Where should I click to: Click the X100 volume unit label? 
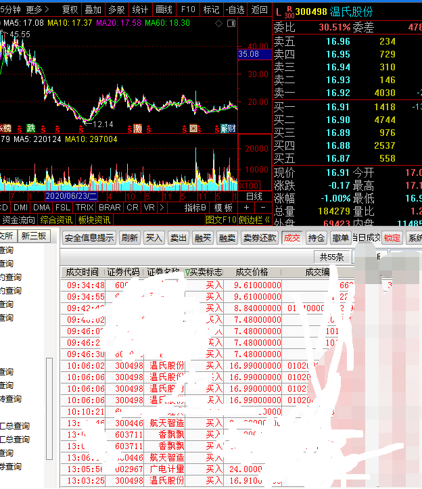[x=249, y=186]
